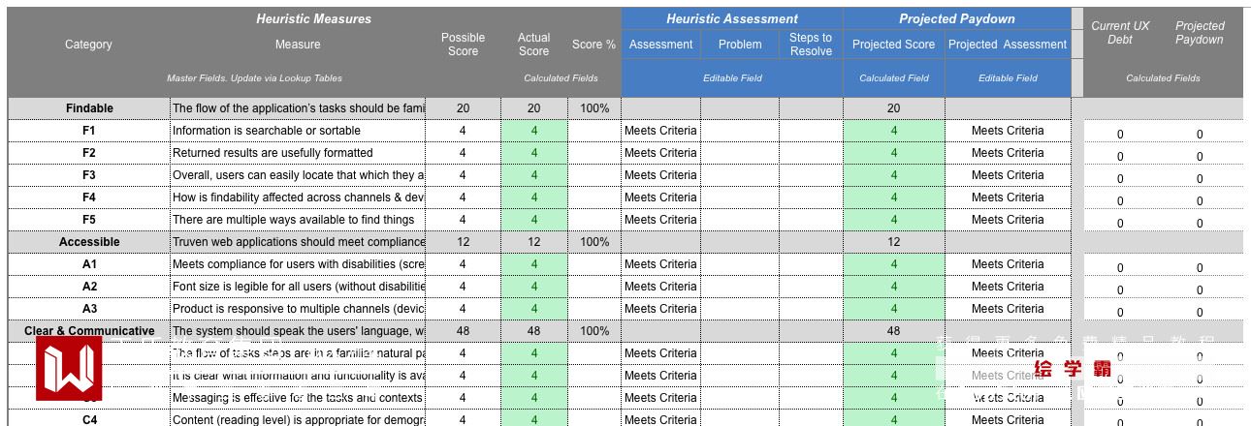
Task: Click the "Actual Score" column header
Action: pyautogui.click(x=533, y=45)
